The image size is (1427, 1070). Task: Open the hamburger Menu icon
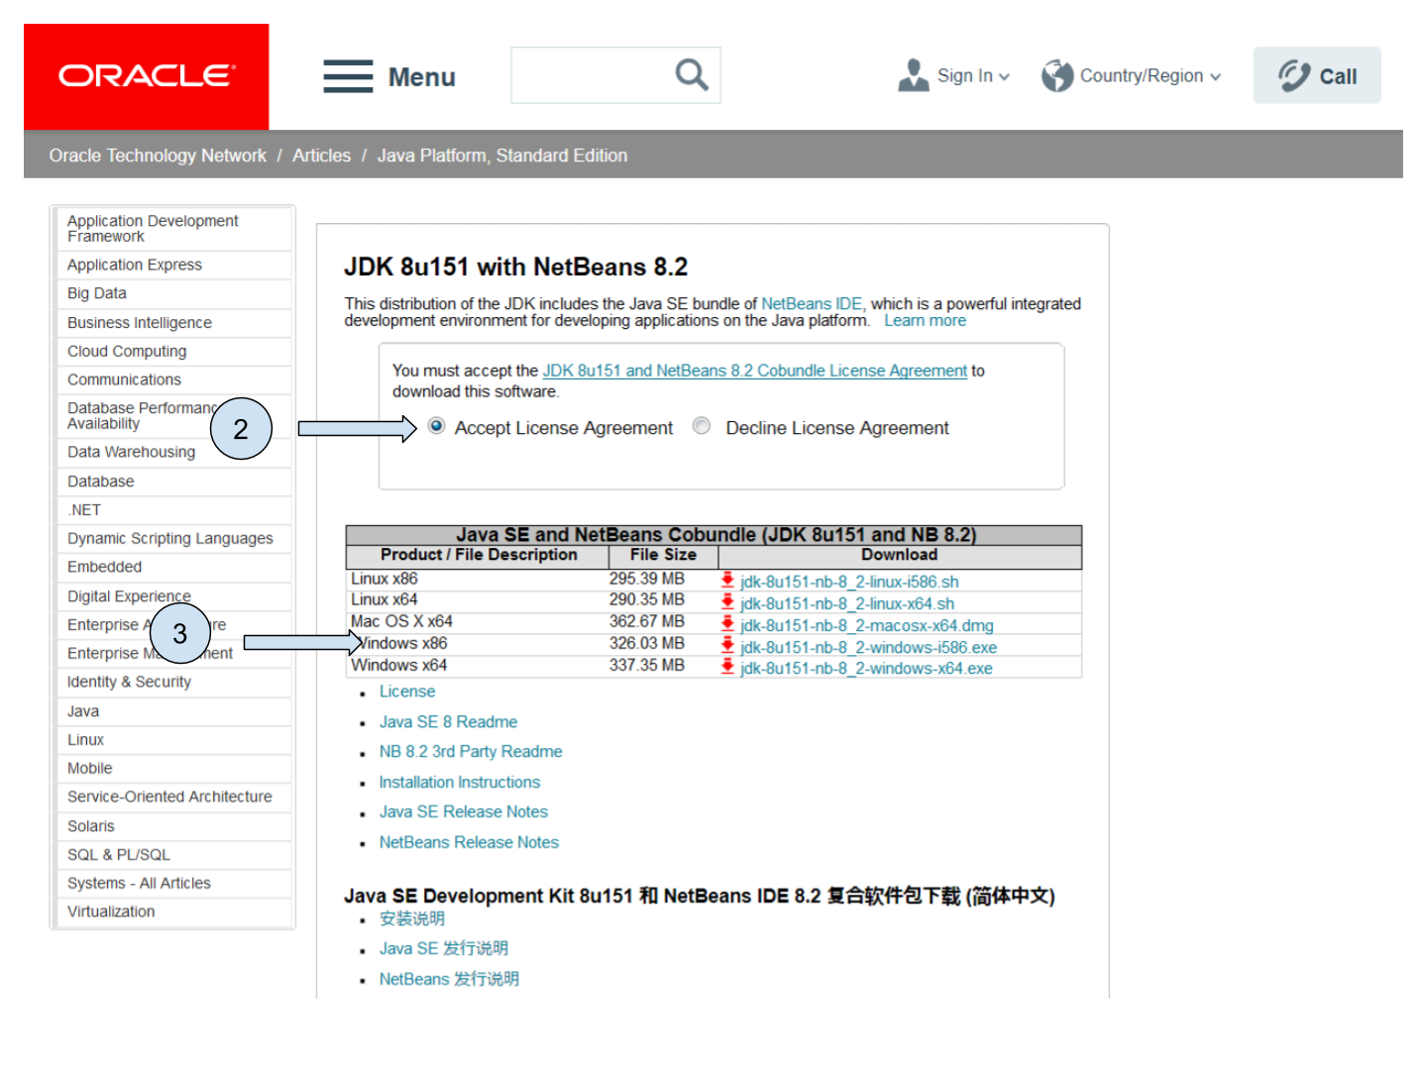click(348, 76)
